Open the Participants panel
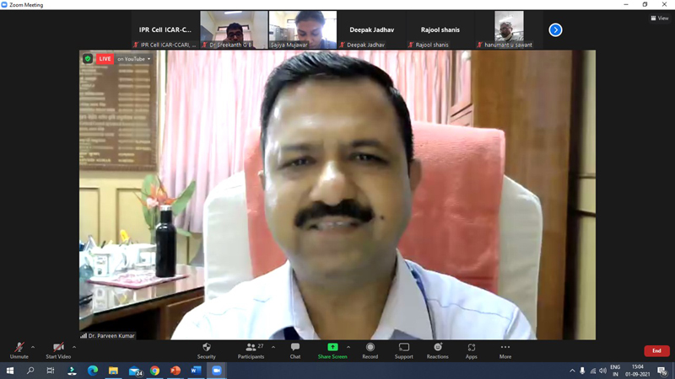Screen dimensions: 675x379 pyautogui.click(x=251, y=350)
